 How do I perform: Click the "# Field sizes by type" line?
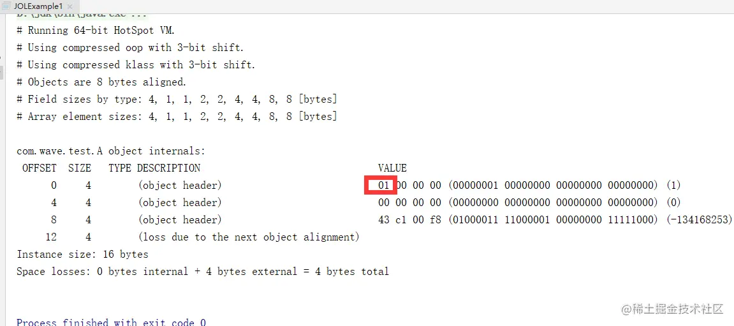[177, 100]
